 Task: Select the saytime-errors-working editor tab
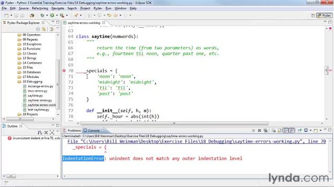pyautogui.click(x=83, y=23)
